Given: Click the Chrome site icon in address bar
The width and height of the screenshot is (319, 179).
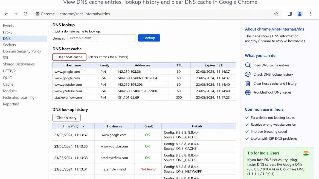Looking at the screenshot, I should (37, 14).
